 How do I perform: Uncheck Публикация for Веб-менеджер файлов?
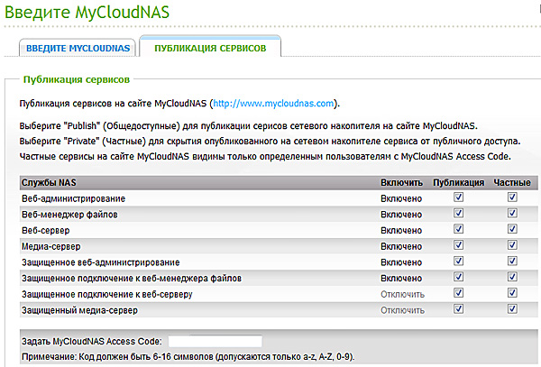459,214
